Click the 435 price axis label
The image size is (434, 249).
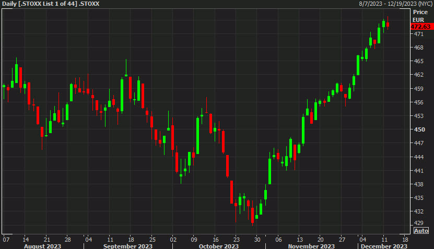tap(418, 198)
